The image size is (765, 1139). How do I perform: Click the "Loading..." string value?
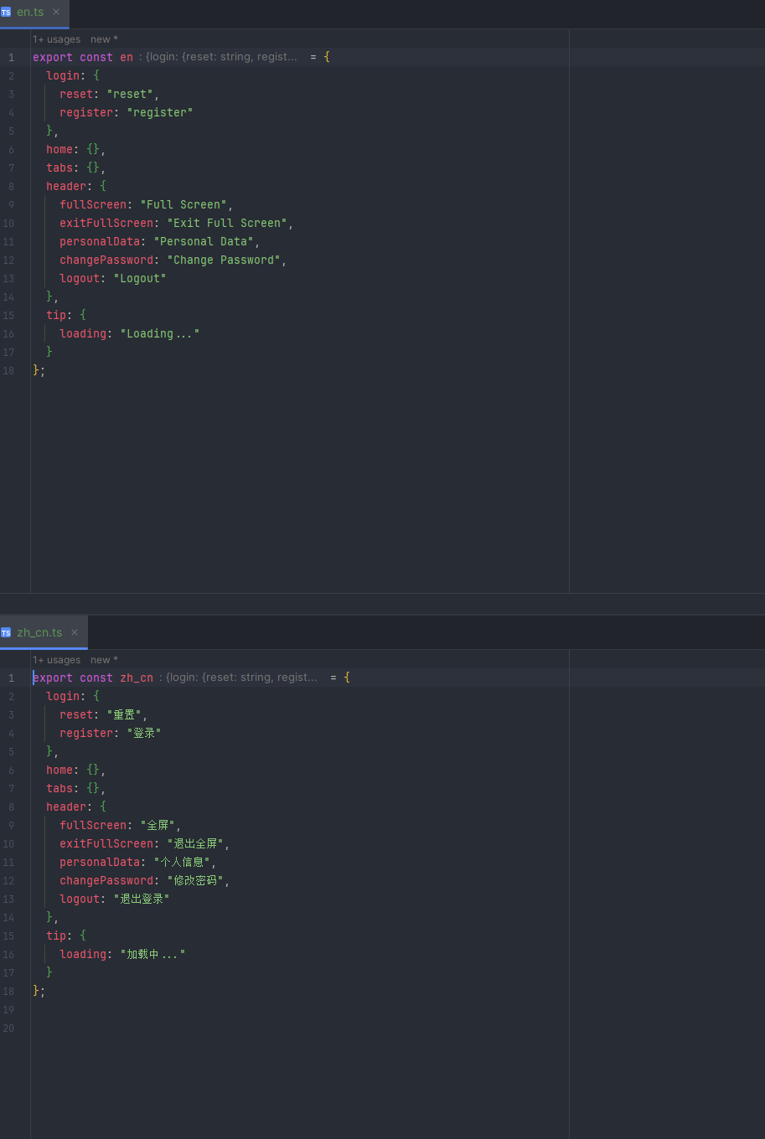(160, 333)
